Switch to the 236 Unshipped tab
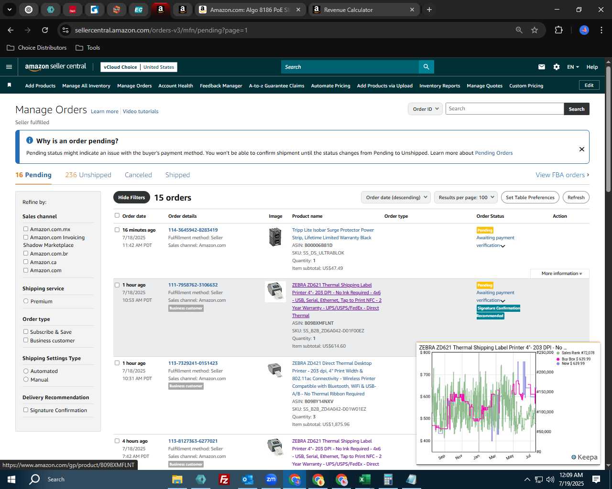 tap(88, 175)
